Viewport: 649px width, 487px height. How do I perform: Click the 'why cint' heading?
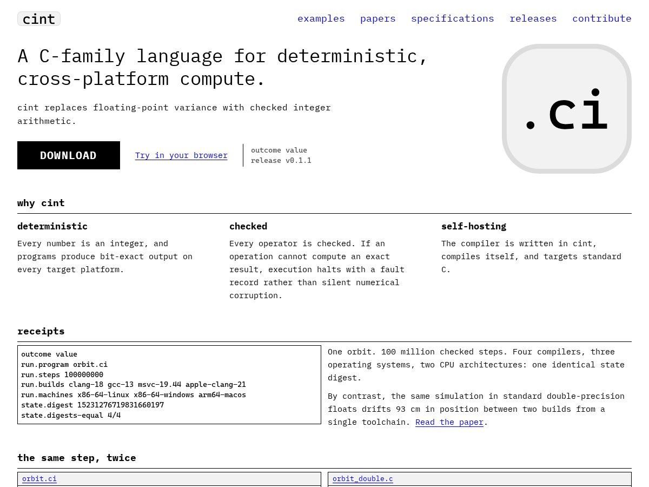(x=41, y=203)
